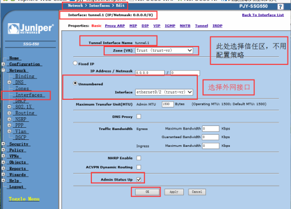This screenshot has height=209, width=291.
Task: Tick ACVPN Dynamic Routing checkbox
Action: click(139, 167)
